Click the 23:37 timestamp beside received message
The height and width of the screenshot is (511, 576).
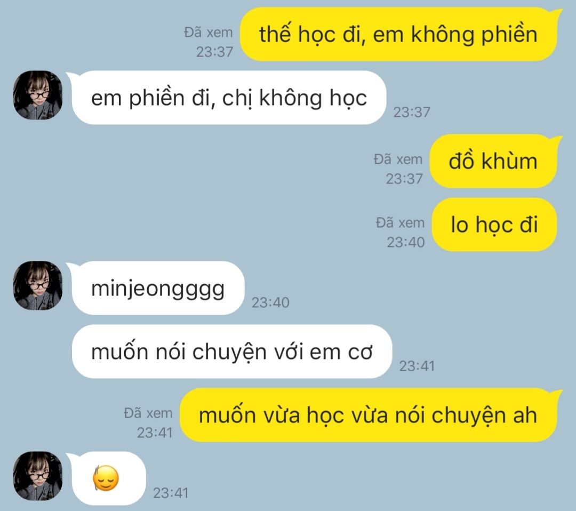tap(411, 112)
